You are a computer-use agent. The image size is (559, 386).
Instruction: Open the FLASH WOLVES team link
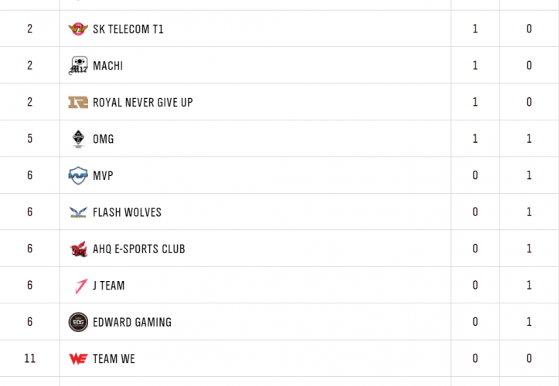[127, 212]
